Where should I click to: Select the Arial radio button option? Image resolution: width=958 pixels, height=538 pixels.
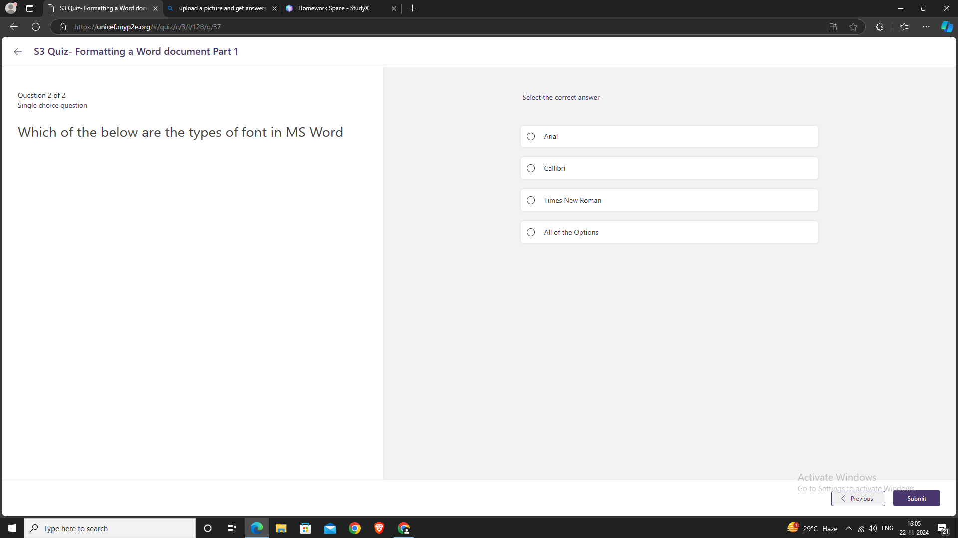(531, 136)
